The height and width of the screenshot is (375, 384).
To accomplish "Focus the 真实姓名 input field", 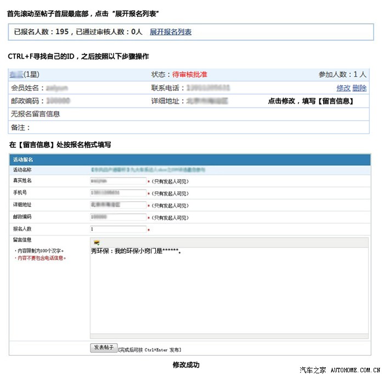I will point(118,180).
